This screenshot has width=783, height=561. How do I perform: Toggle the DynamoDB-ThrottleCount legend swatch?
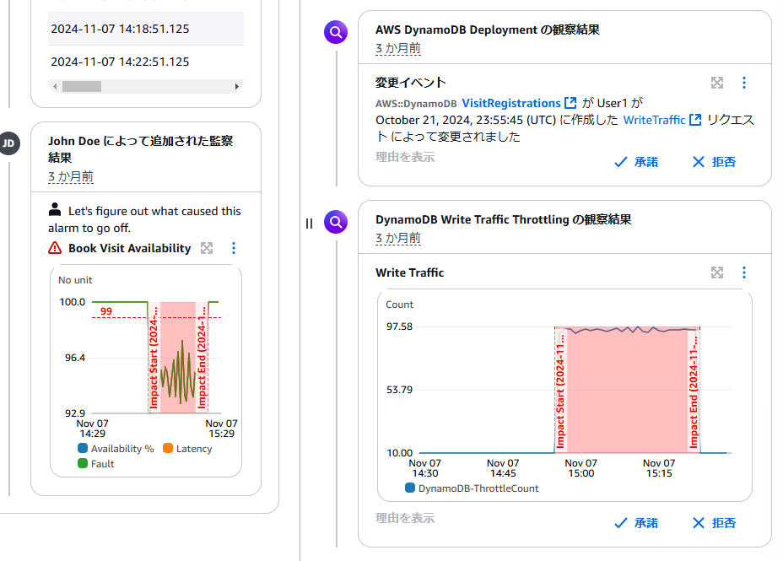click(x=410, y=488)
